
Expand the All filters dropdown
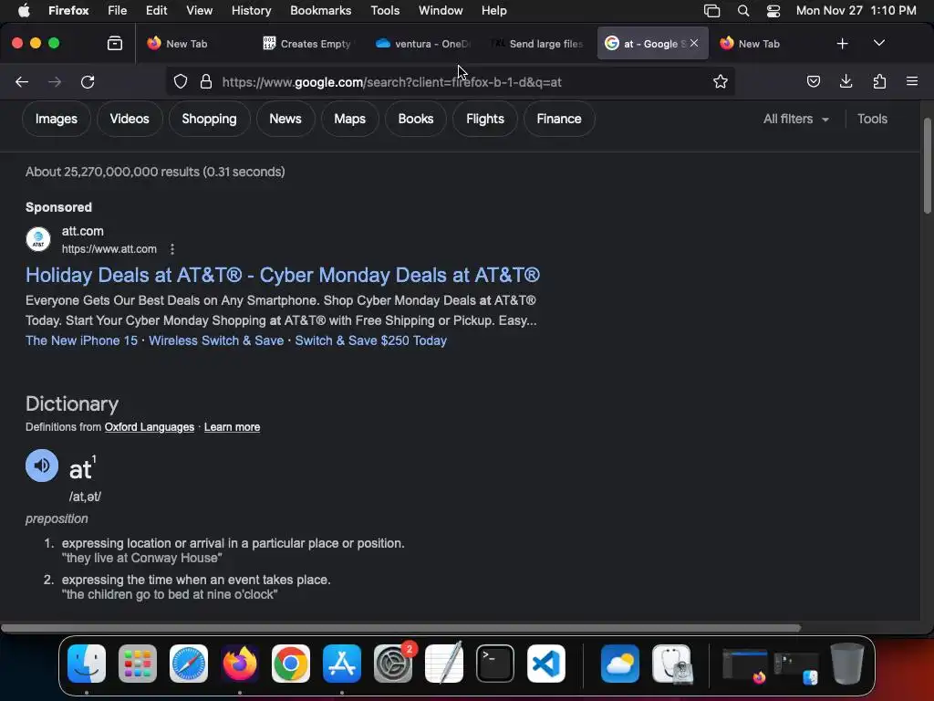click(795, 120)
